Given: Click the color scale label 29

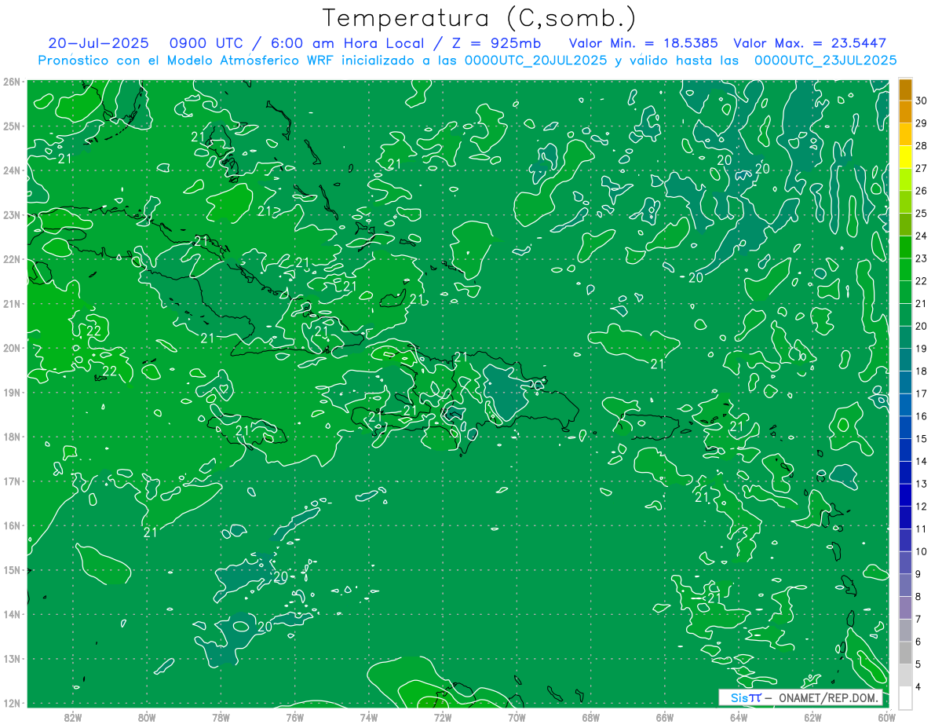Looking at the screenshot, I should pyautogui.click(x=921, y=123).
